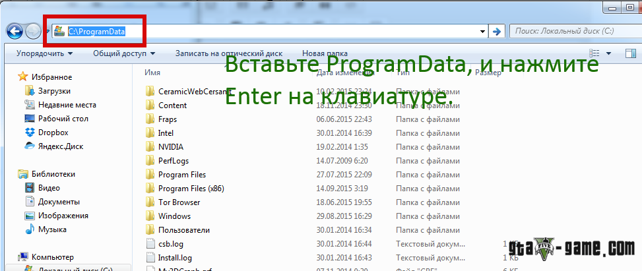The height and width of the screenshot is (271, 642).
Task: Select the NVIDIA folder
Action: pyautogui.click(x=171, y=147)
